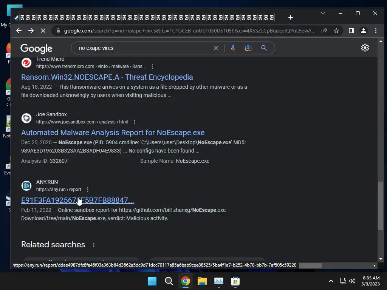Image resolution: width=387 pixels, height=290 pixels.
Task: Click the any.run report breadcrumb URL
Action: (x=59, y=190)
